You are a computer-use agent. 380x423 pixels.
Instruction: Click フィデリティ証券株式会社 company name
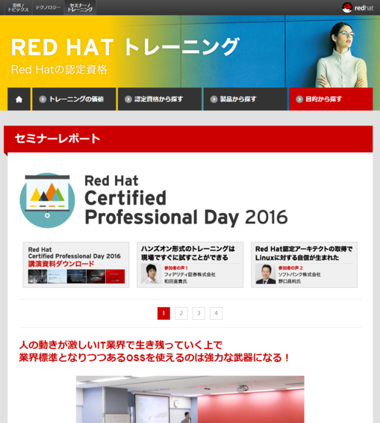tap(190, 274)
